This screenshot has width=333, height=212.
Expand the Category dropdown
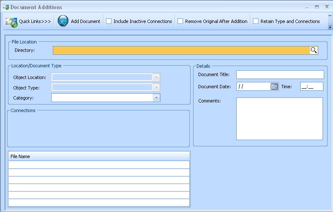[156, 97]
